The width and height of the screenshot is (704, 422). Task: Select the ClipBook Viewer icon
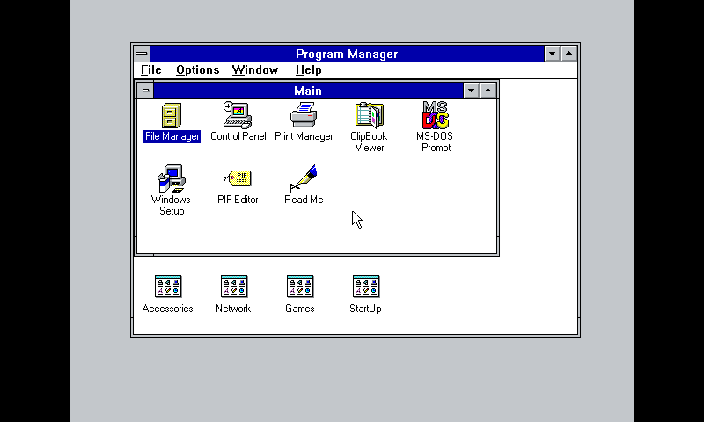(369, 116)
